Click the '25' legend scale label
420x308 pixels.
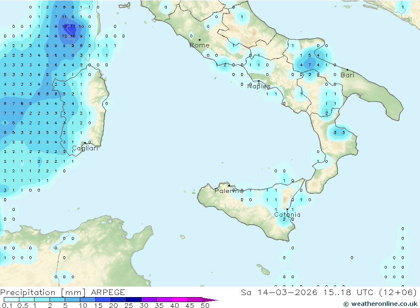(129, 305)
